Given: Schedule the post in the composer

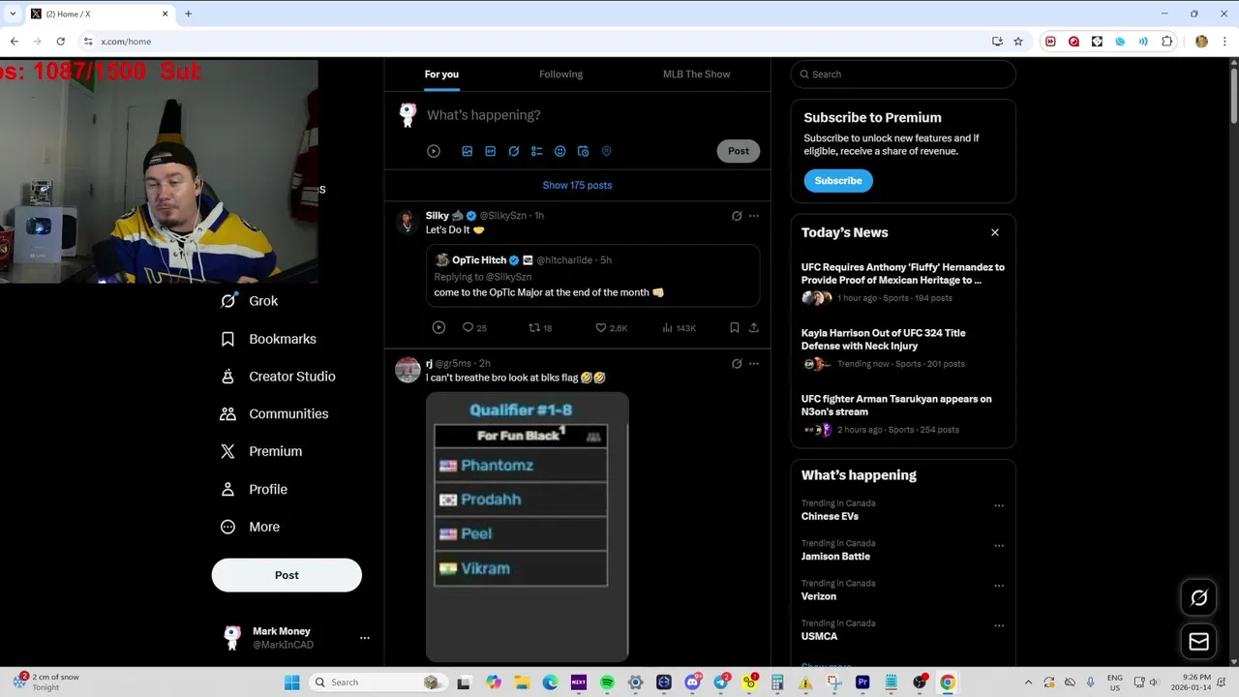Looking at the screenshot, I should 583,151.
